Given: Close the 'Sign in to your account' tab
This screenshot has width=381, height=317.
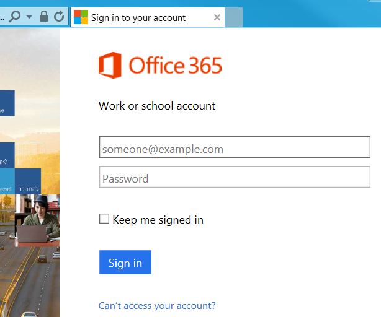Looking at the screenshot, I should click(x=217, y=17).
